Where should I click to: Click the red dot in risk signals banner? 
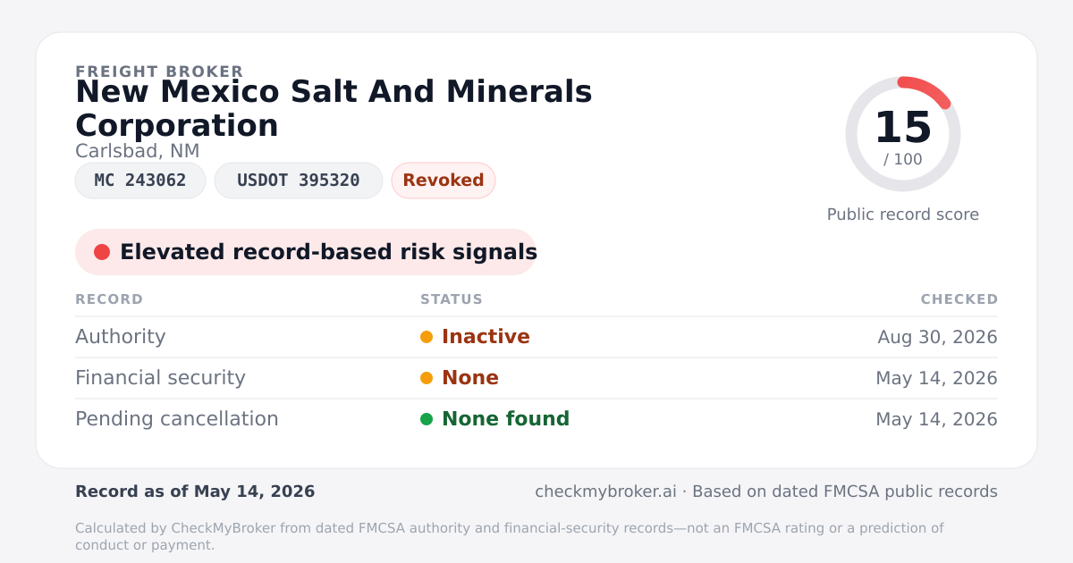102,252
